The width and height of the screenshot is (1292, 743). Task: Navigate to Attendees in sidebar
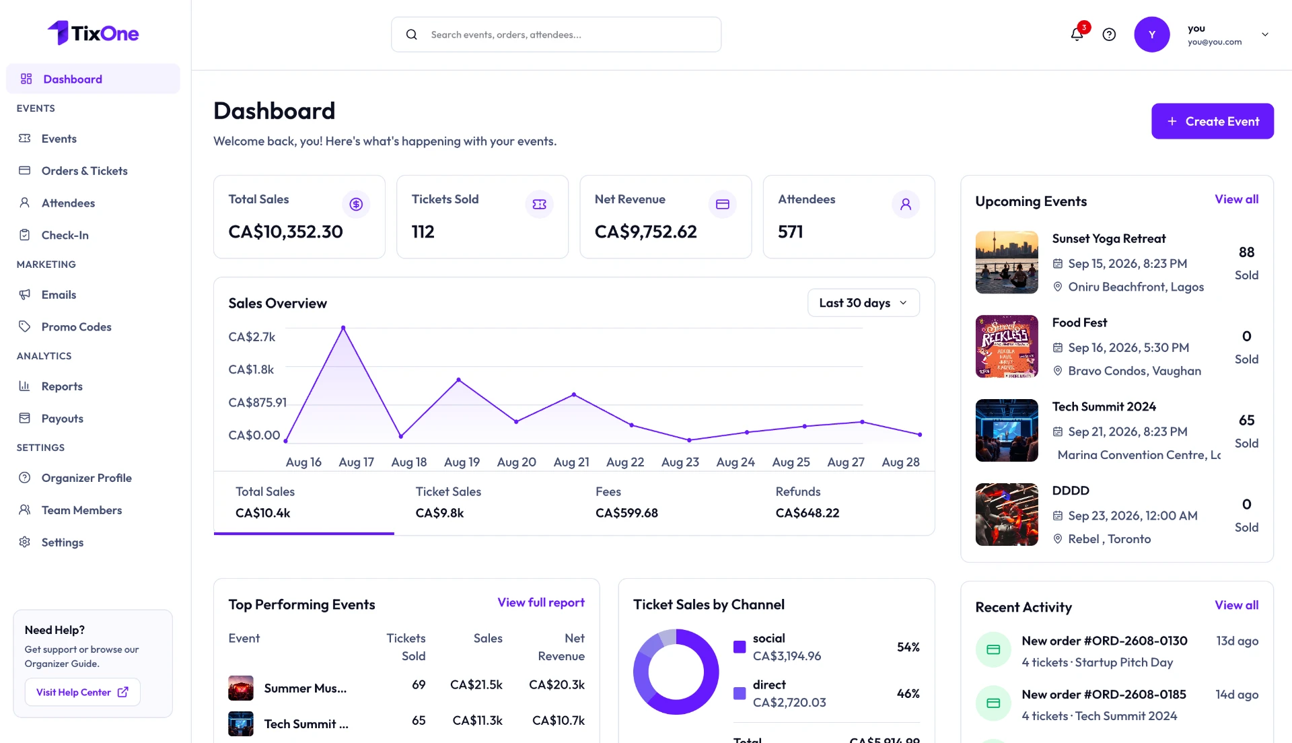(x=93, y=203)
